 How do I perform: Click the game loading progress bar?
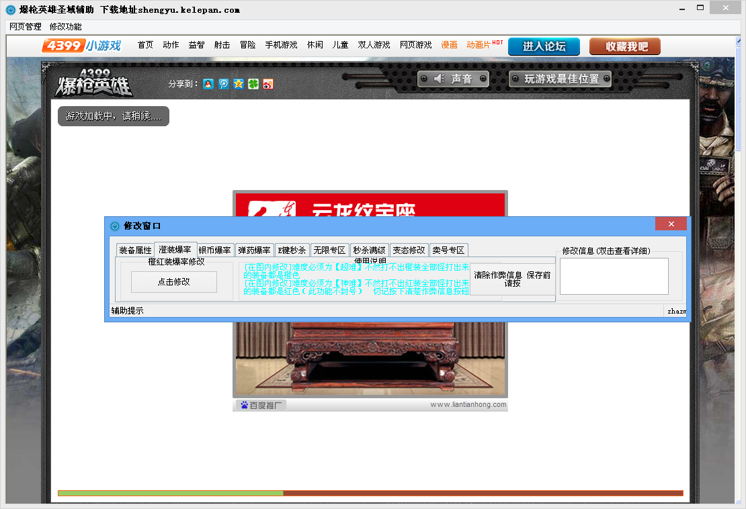[x=370, y=494]
